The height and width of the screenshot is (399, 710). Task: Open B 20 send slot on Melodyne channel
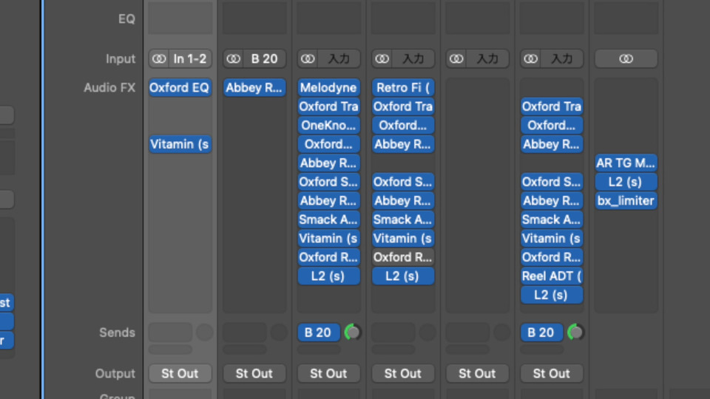318,332
